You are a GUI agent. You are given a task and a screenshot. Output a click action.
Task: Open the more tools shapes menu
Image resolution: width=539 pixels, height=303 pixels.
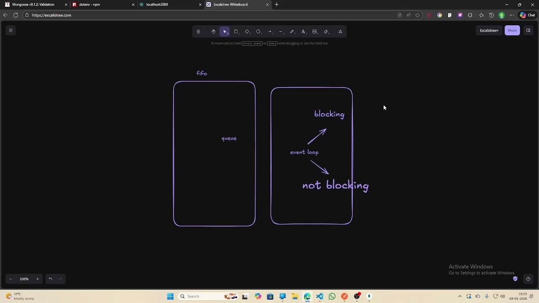coord(340,32)
